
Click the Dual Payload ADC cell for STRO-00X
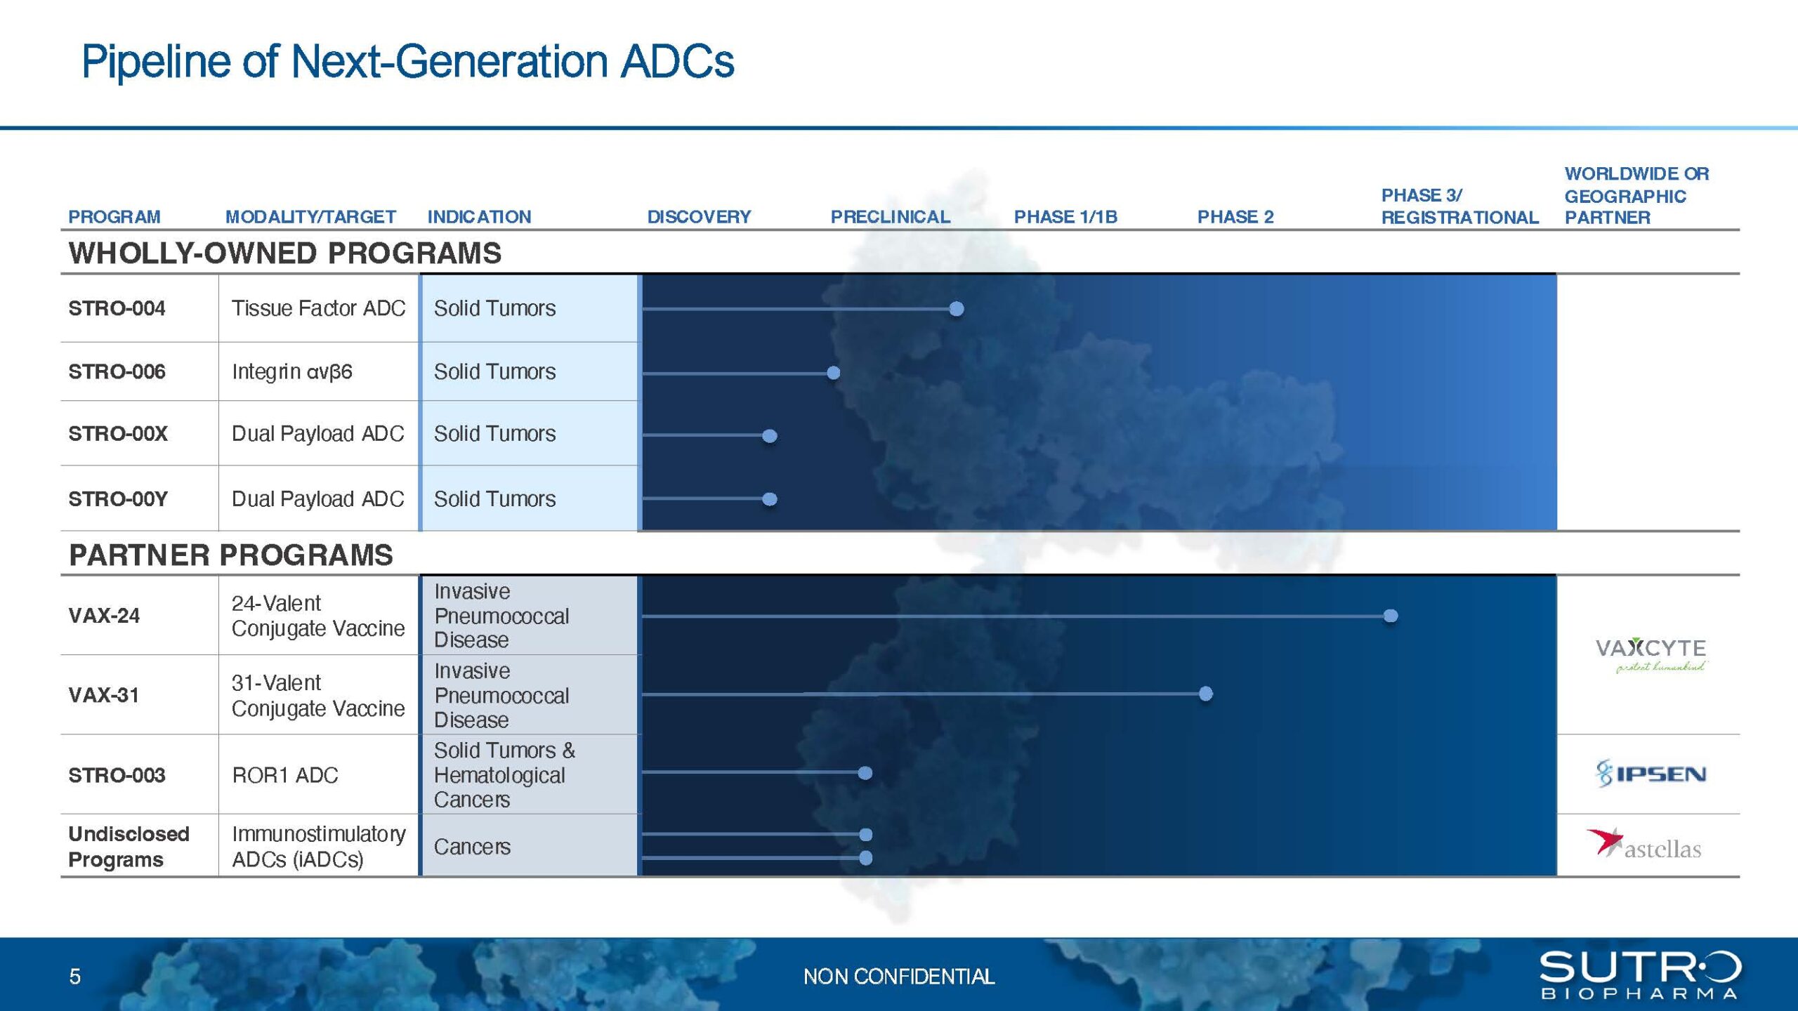pyautogui.click(x=317, y=434)
